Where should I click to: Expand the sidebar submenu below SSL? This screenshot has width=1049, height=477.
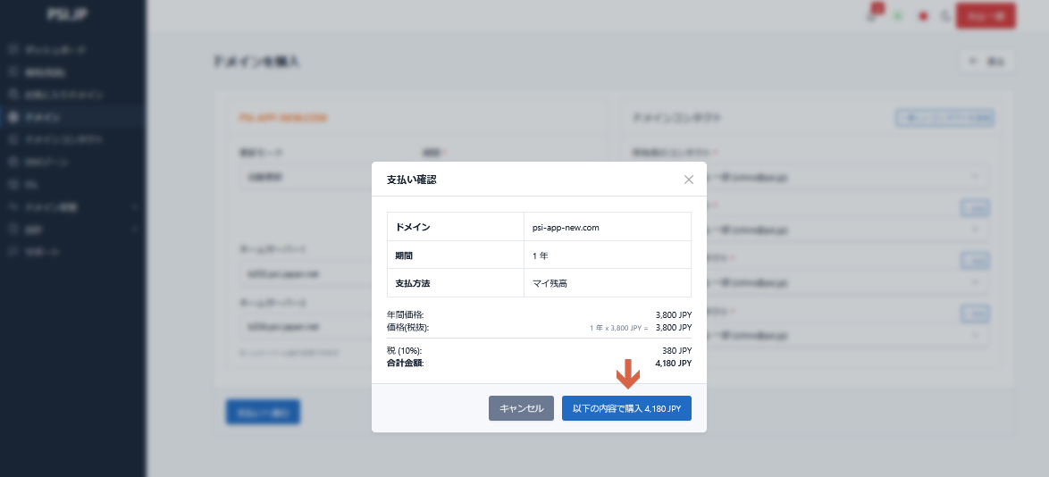click(71, 207)
